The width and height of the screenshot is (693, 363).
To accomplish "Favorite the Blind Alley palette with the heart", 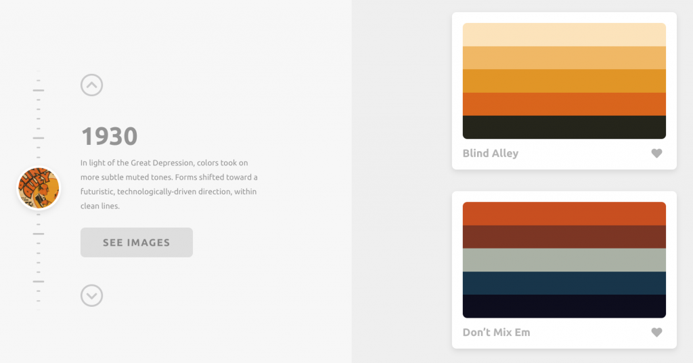I will pyautogui.click(x=656, y=153).
